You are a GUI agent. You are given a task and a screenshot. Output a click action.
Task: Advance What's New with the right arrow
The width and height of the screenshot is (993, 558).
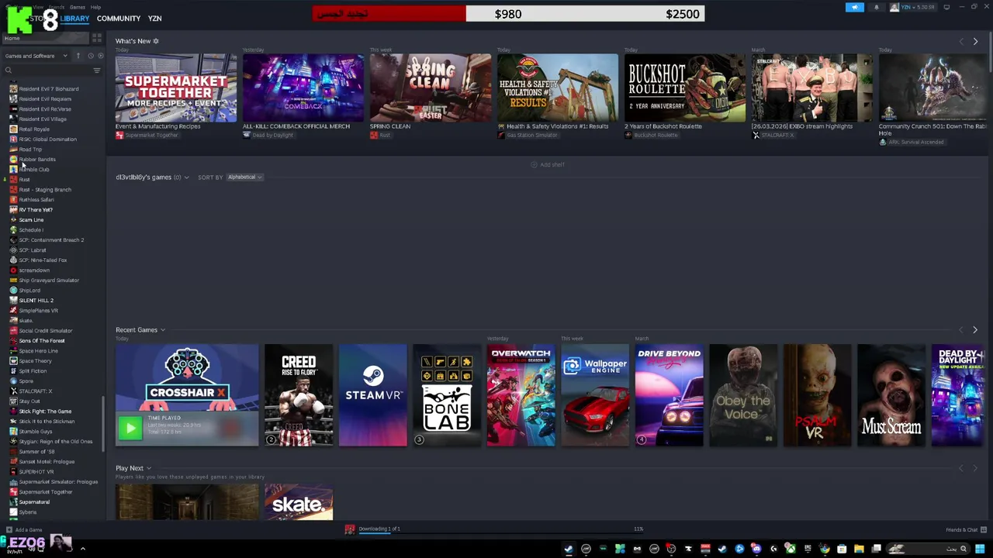pyautogui.click(x=975, y=41)
